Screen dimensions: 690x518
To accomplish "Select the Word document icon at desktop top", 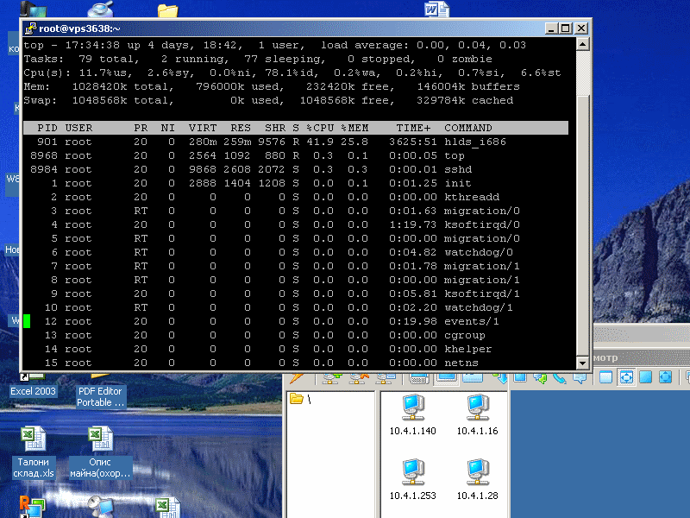I will (436, 9).
